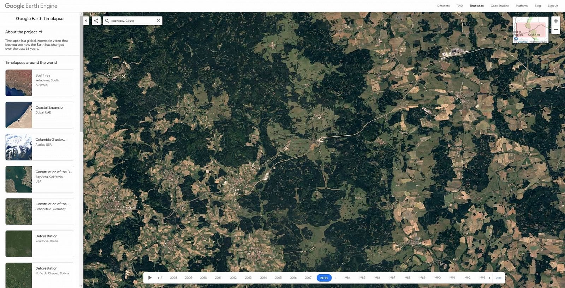Jump to year 2011 on timeline
Image resolution: width=565 pixels, height=288 pixels.
[218, 278]
